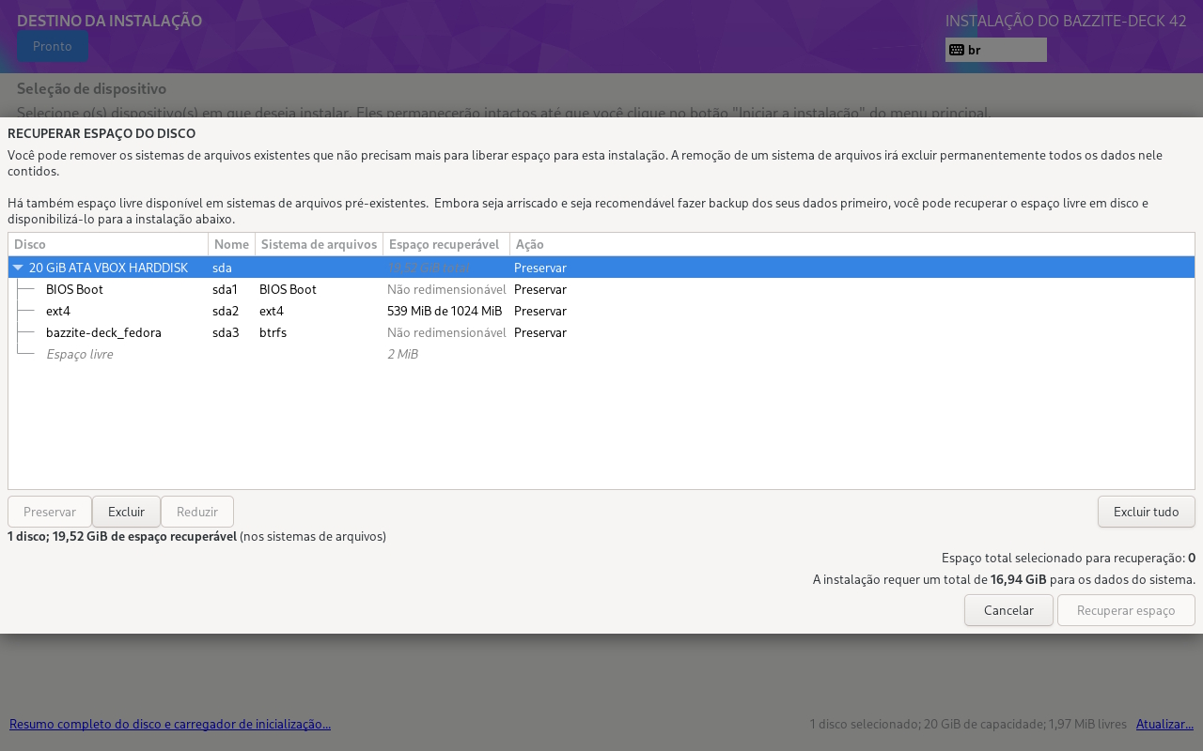Click the Sistema de arquivos column header
This screenshot has width=1203, height=751.
319,244
